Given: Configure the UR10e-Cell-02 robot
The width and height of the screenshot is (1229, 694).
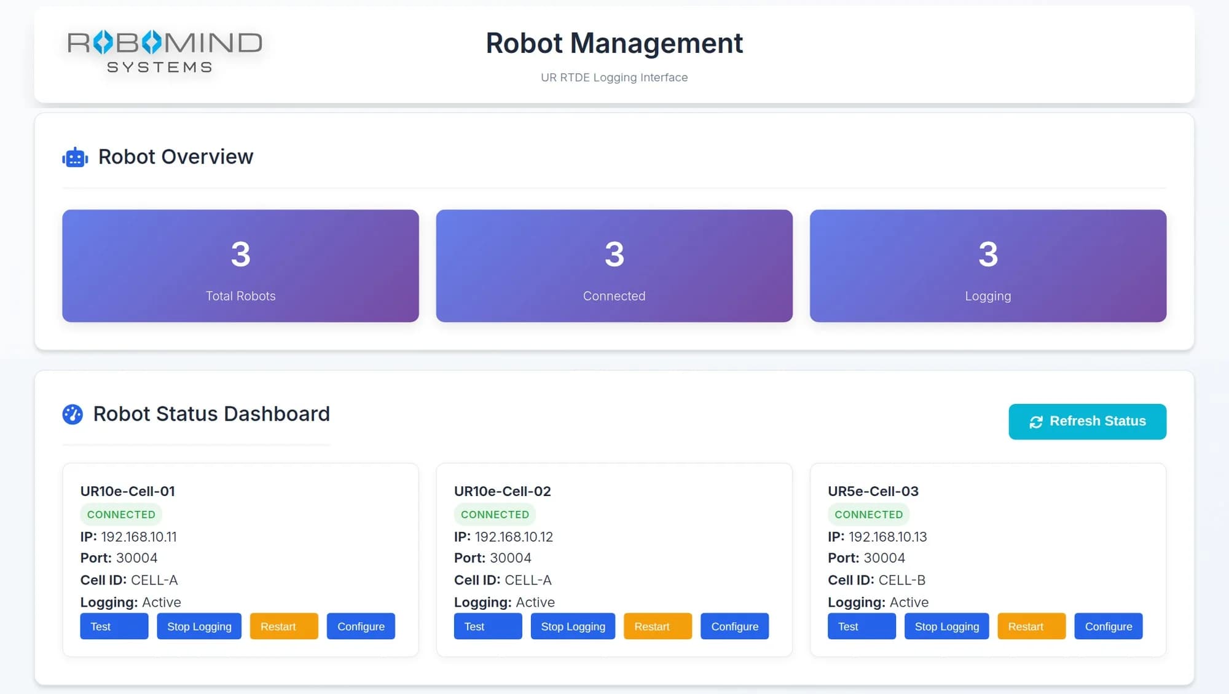Looking at the screenshot, I should [x=734, y=626].
